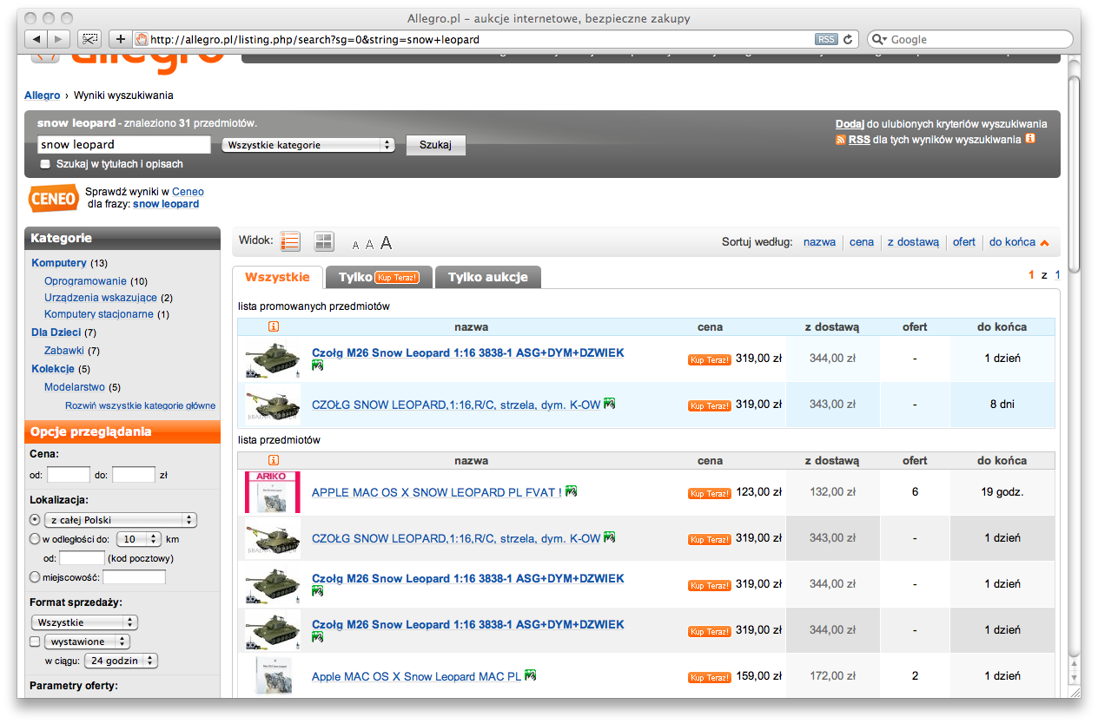Select the 'Tylko Kup Teraz!' tab
1098x724 pixels.
click(x=379, y=277)
